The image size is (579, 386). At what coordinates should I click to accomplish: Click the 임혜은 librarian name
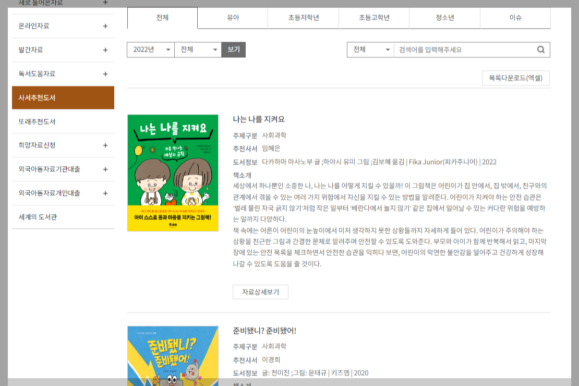pos(271,148)
